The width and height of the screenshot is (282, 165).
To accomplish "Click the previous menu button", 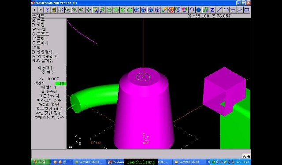I will tap(46, 68).
